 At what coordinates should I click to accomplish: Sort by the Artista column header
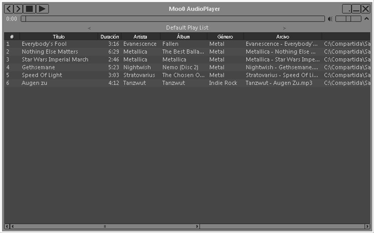(140, 37)
